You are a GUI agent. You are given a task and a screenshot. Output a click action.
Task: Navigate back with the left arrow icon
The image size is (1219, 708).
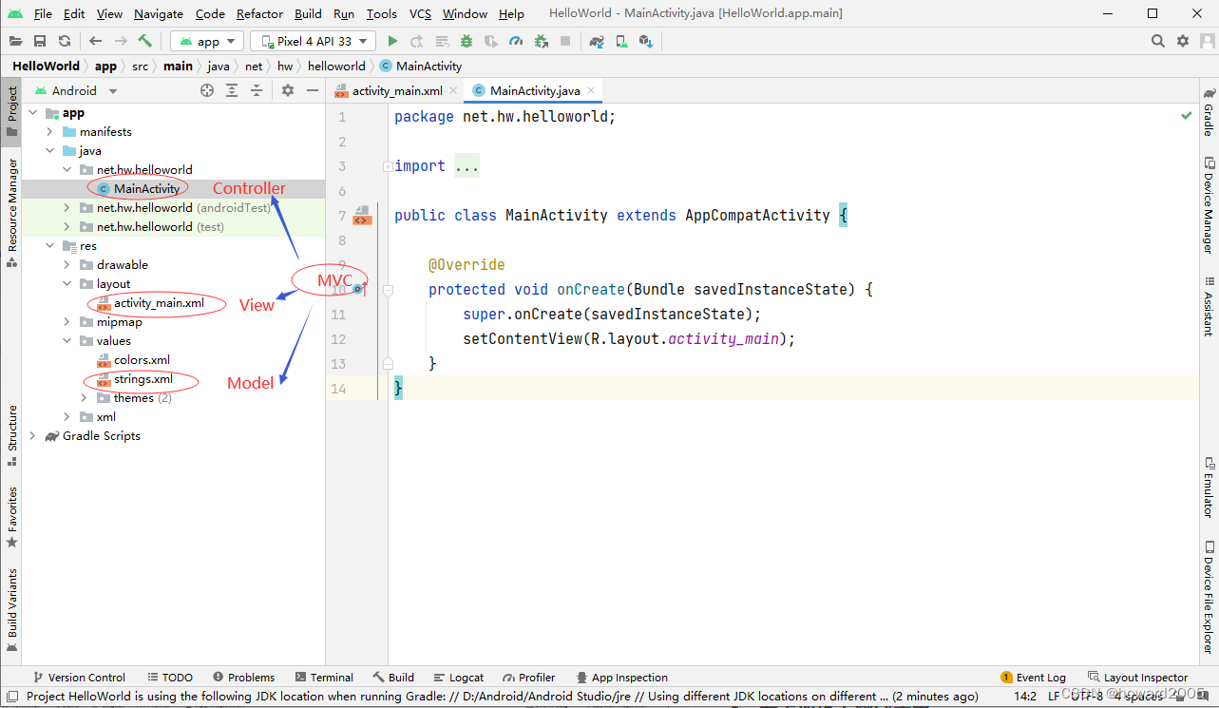(96, 41)
